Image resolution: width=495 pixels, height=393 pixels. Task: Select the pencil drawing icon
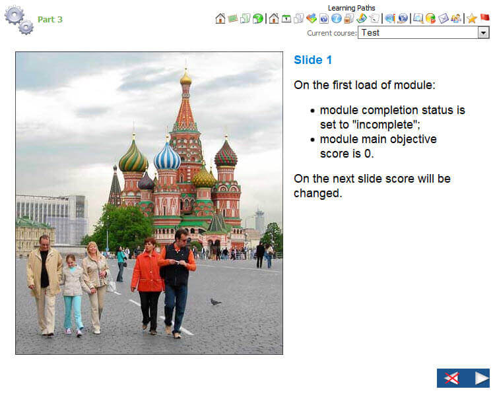[362, 18]
